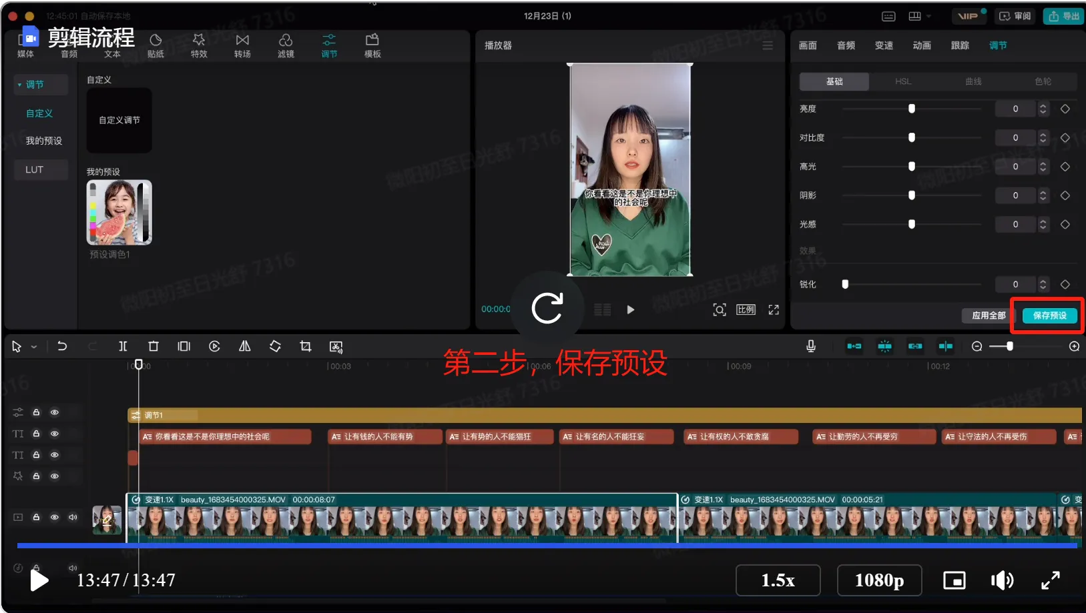Image resolution: width=1086 pixels, height=613 pixels.
Task: Open the 贴纸 stickers panel
Action: pyautogui.click(x=156, y=45)
